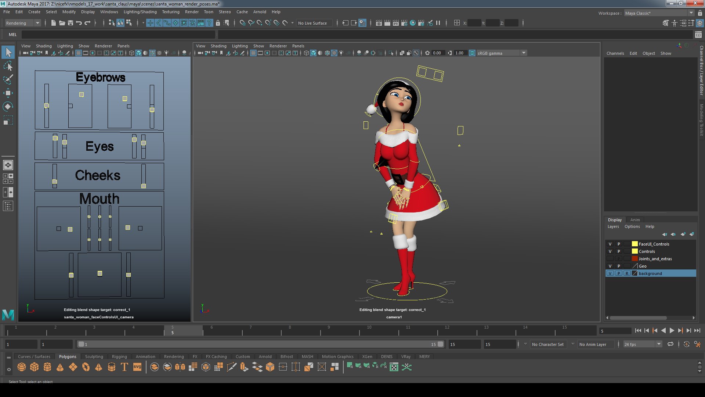Click the Joints_and_extras red color swatch
The image size is (705, 397).
point(634,259)
